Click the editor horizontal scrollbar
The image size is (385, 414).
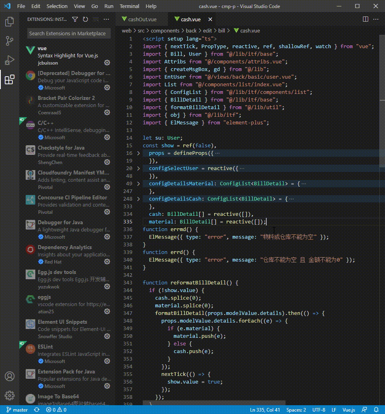click(214, 403)
